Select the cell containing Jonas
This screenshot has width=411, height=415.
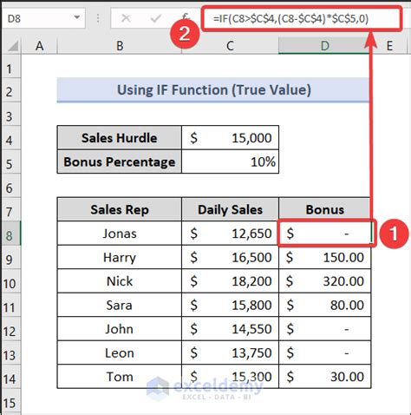coord(120,234)
